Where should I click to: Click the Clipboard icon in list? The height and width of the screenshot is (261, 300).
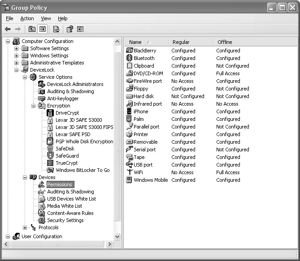pos(130,65)
